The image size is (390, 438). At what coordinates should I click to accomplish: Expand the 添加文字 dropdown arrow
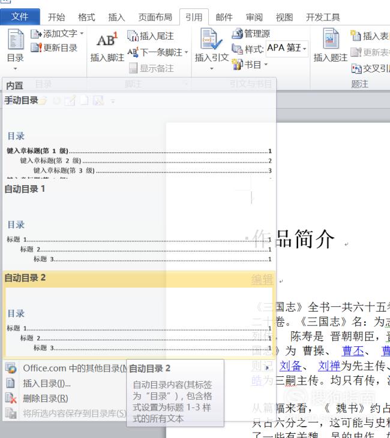(82, 34)
